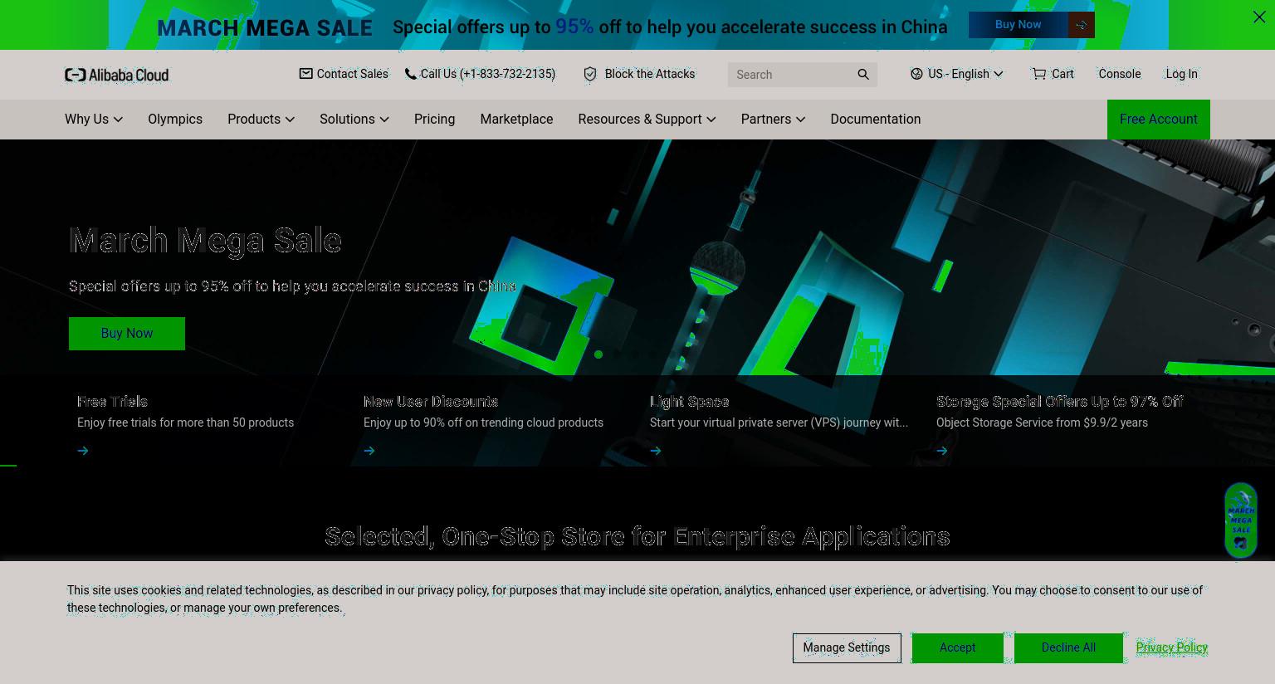Accept cookies
The image size is (1275, 684).
tap(958, 647)
